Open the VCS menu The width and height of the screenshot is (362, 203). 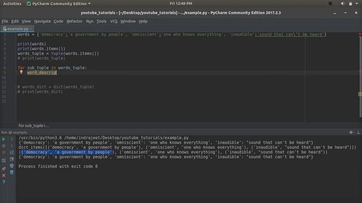(x=114, y=21)
